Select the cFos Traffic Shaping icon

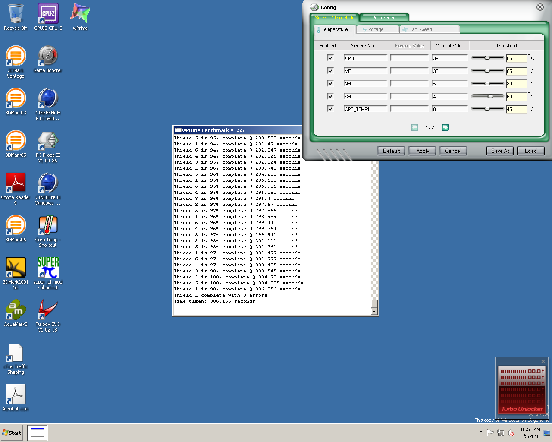coord(16,358)
